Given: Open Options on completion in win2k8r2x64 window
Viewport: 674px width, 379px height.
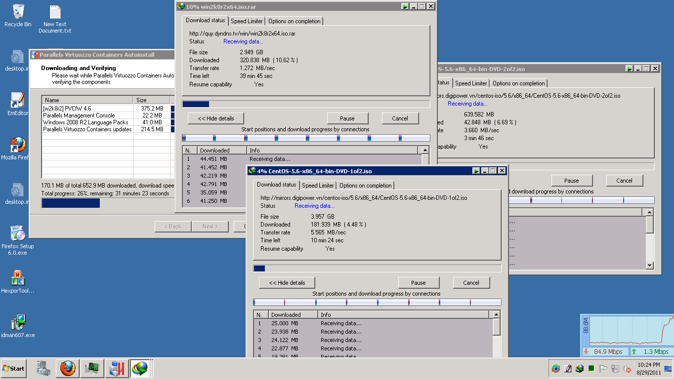Looking at the screenshot, I should [x=295, y=21].
